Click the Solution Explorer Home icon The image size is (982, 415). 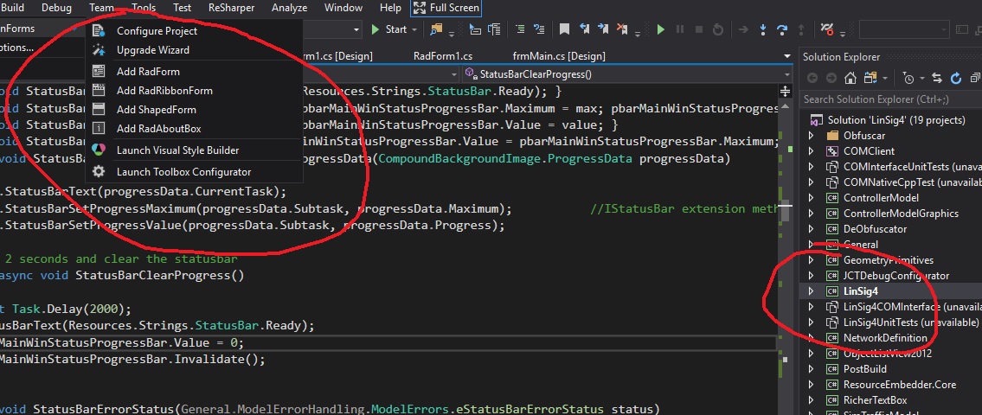850,78
